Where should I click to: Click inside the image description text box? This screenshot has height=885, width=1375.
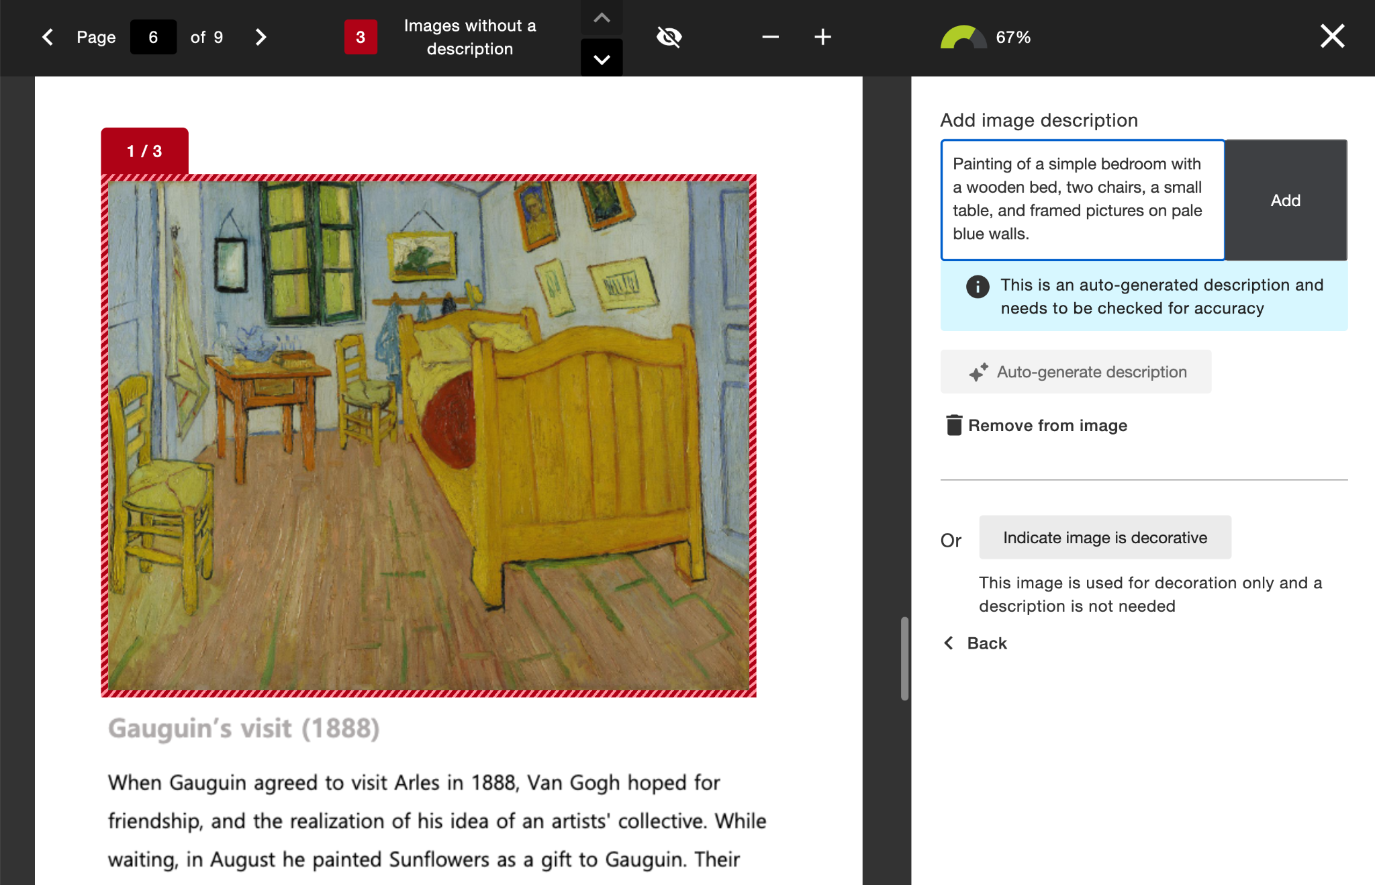(1082, 199)
